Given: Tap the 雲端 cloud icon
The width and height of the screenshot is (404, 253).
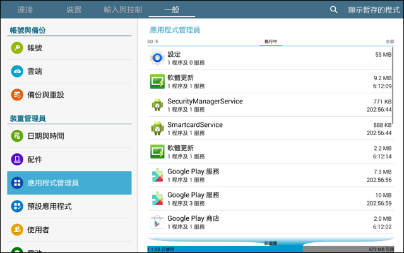Looking at the screenshot, I should (17, 71).
